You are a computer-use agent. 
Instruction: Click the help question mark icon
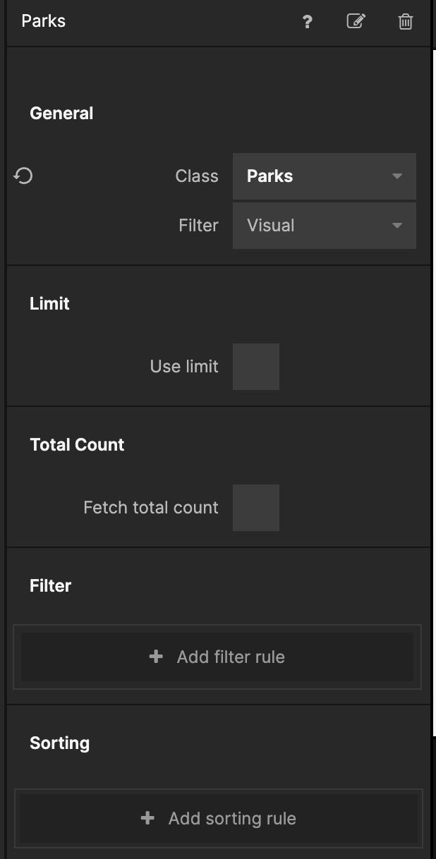click(x=307, y=22)
